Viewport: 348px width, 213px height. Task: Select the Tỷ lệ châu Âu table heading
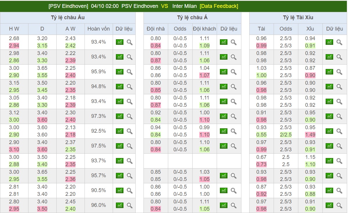point(68,17)
